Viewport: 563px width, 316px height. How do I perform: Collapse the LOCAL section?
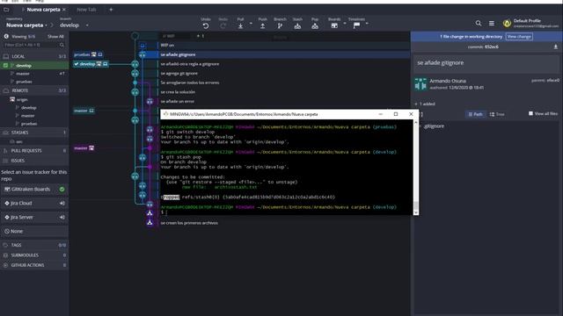coord(34,56)
